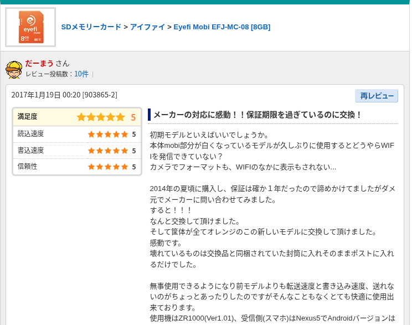Click the 再レビュー button
The height and width of the screenshot is (325, 412).
coord(377,96)
